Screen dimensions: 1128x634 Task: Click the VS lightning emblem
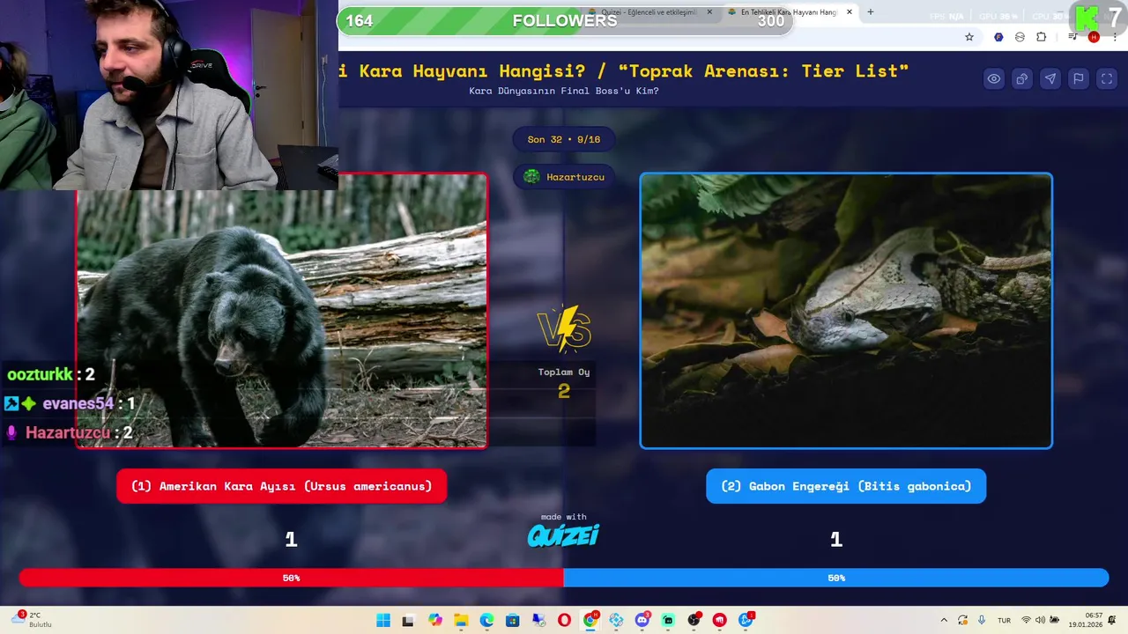[564, 328]
